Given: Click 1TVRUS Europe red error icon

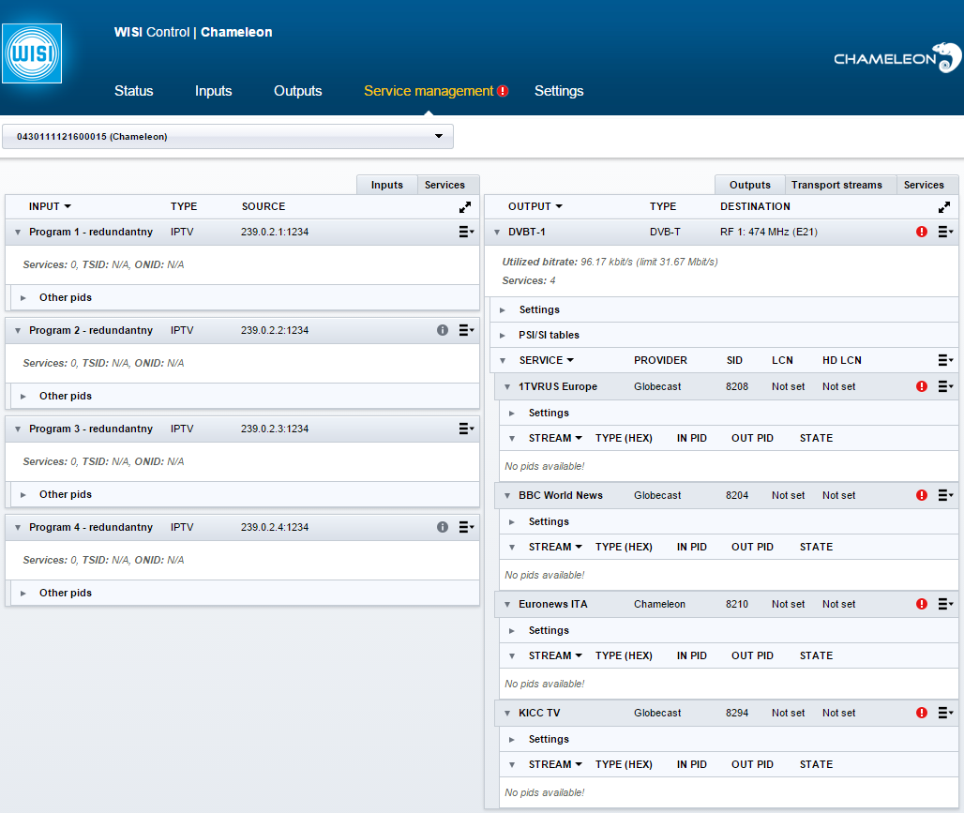Looking at the screenshot, I should 922,386.
